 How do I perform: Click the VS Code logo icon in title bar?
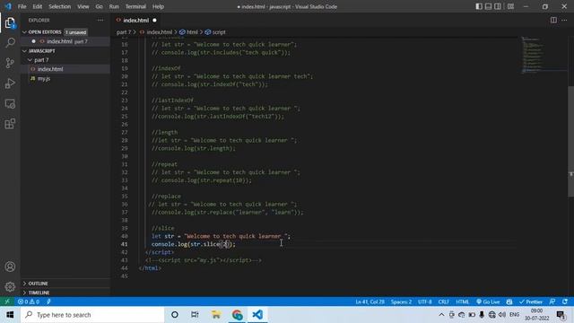tap(8, 6)
